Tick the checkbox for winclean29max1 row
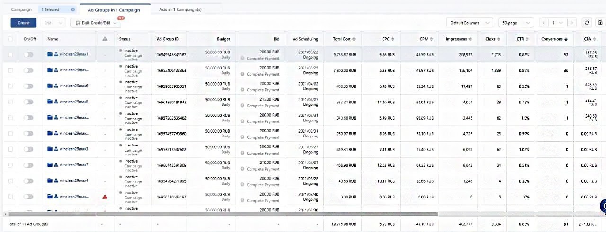 pyautogui.click(x=10, y=54)
